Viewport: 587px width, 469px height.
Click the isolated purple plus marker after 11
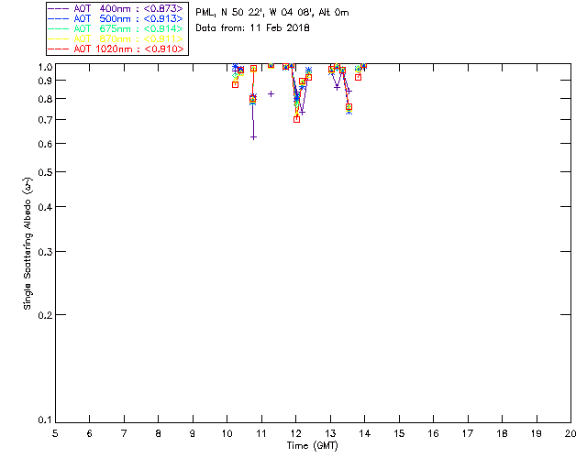tap(271, 93)
